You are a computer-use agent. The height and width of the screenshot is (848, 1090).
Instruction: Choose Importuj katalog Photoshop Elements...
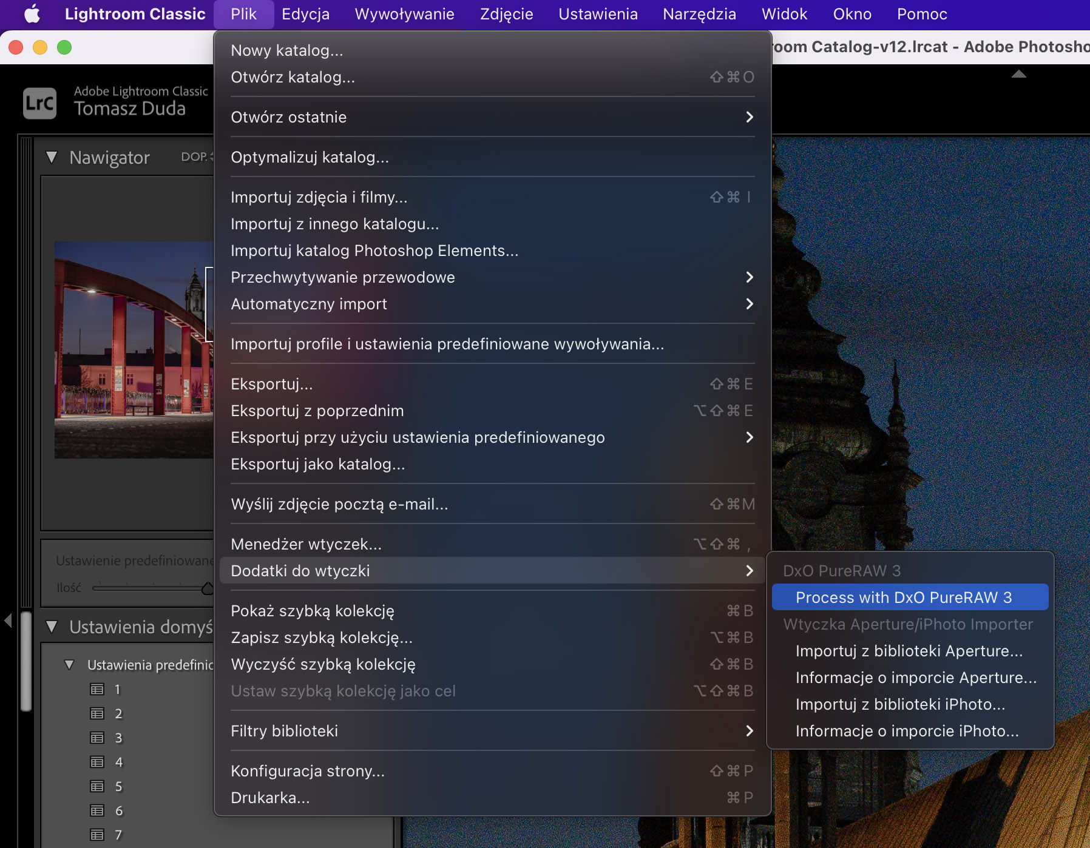pyautogui.click(x=492, y=251)
